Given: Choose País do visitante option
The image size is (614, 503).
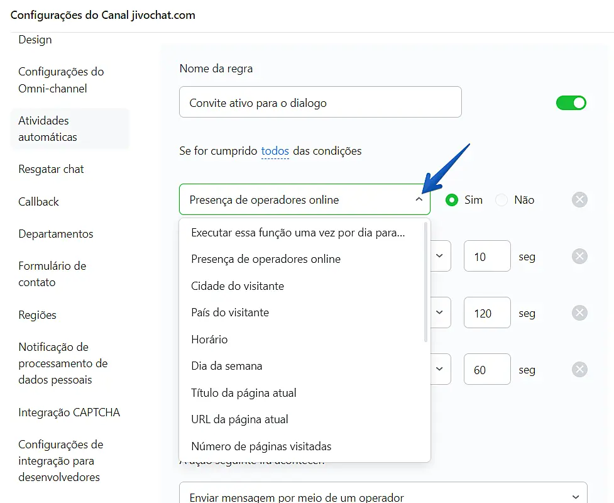Looking at the screenshot, I should 230,312.
